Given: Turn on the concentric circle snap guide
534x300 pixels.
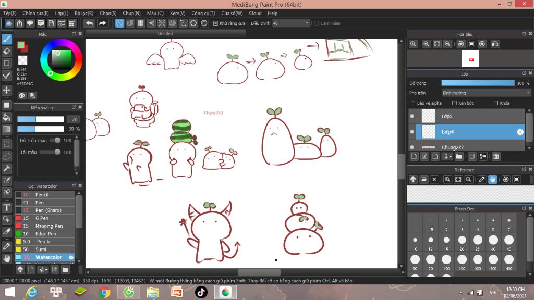Looking at the screenshot, I should click(172, 23).
